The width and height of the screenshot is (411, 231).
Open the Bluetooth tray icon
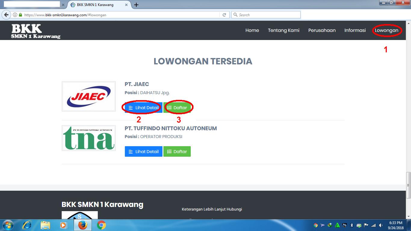(x=352, y=225)
